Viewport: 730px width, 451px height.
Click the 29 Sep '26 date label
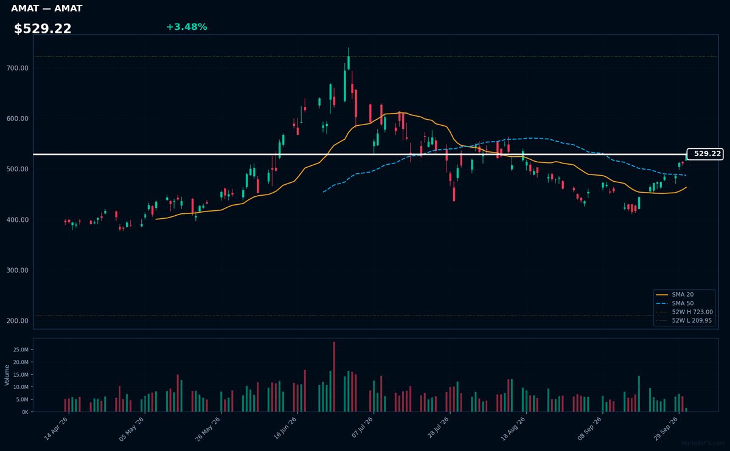(x=667, y=429)
